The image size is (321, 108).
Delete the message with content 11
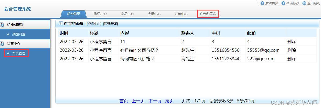pyautogui.click(x=291, y=42)
